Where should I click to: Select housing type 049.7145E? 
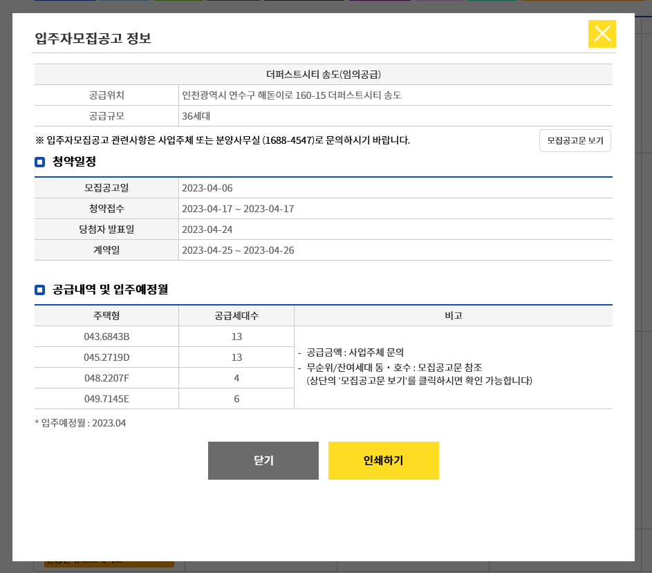[106, 399]
